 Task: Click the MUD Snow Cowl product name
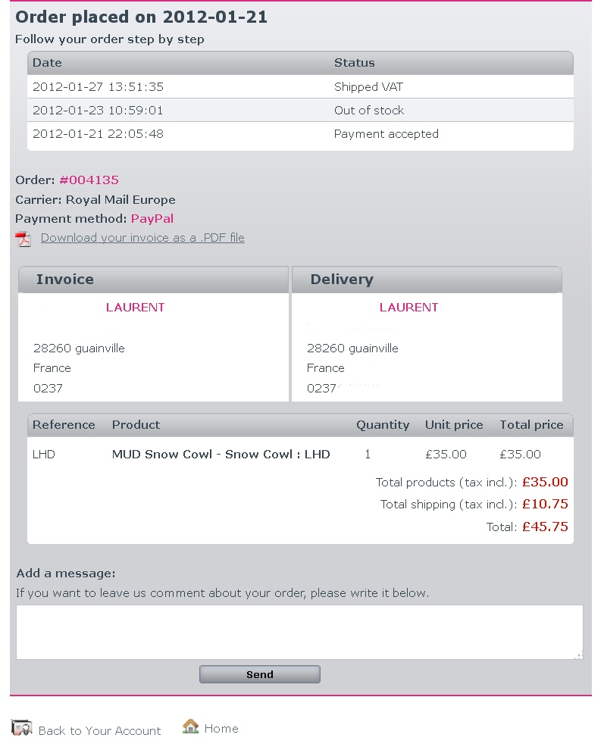click(221, 455)
